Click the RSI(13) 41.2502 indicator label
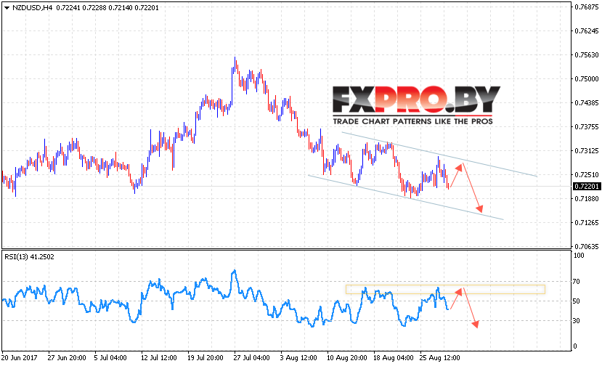 (x=29, y=257)
